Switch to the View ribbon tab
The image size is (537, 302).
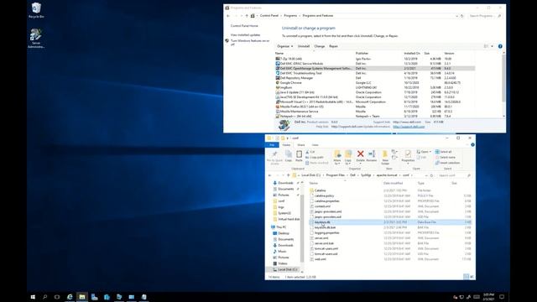coord(315,145)
